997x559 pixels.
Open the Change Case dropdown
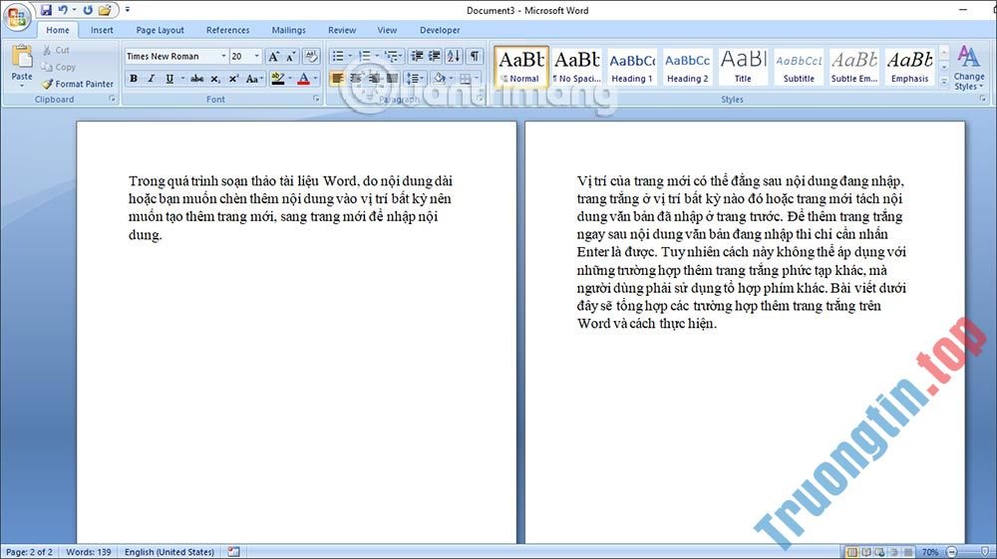[253, 78]
